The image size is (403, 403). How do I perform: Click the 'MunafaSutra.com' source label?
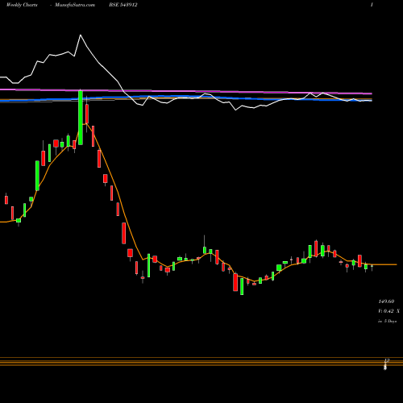coord(75,5)
